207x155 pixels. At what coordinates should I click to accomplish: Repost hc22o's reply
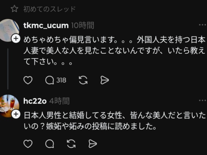coord(71,144)
